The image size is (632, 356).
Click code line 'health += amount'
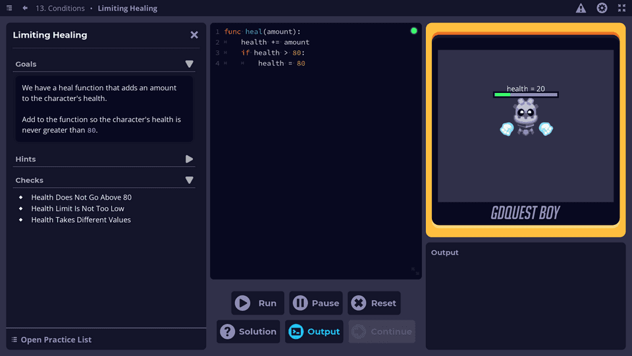coord(275,42)
